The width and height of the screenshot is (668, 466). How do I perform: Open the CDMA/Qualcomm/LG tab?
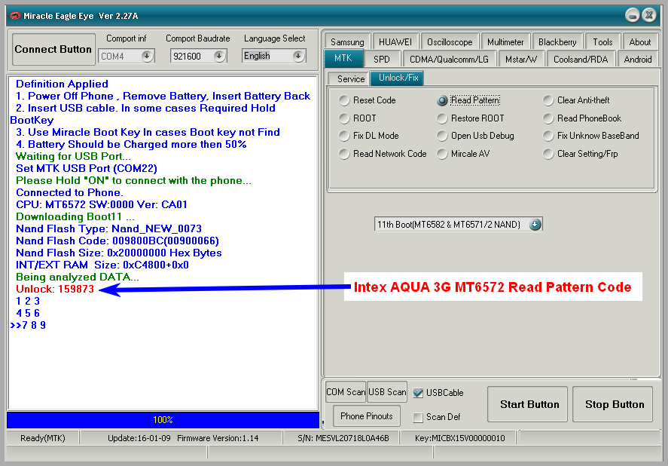449,60
